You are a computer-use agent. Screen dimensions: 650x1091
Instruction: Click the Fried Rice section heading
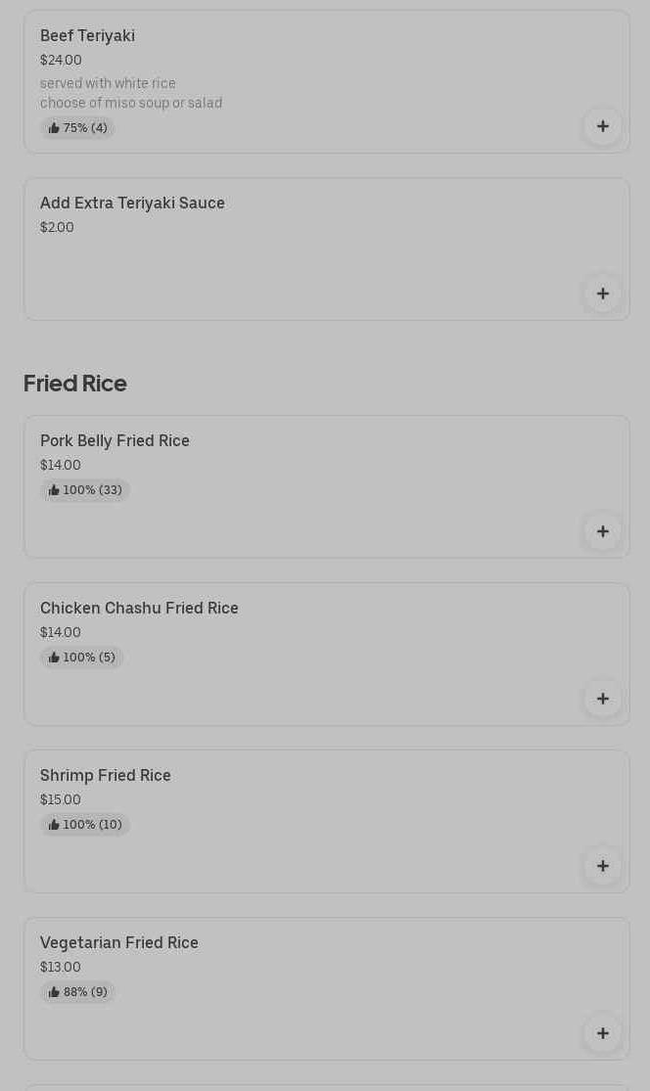(x=75, y=384)
